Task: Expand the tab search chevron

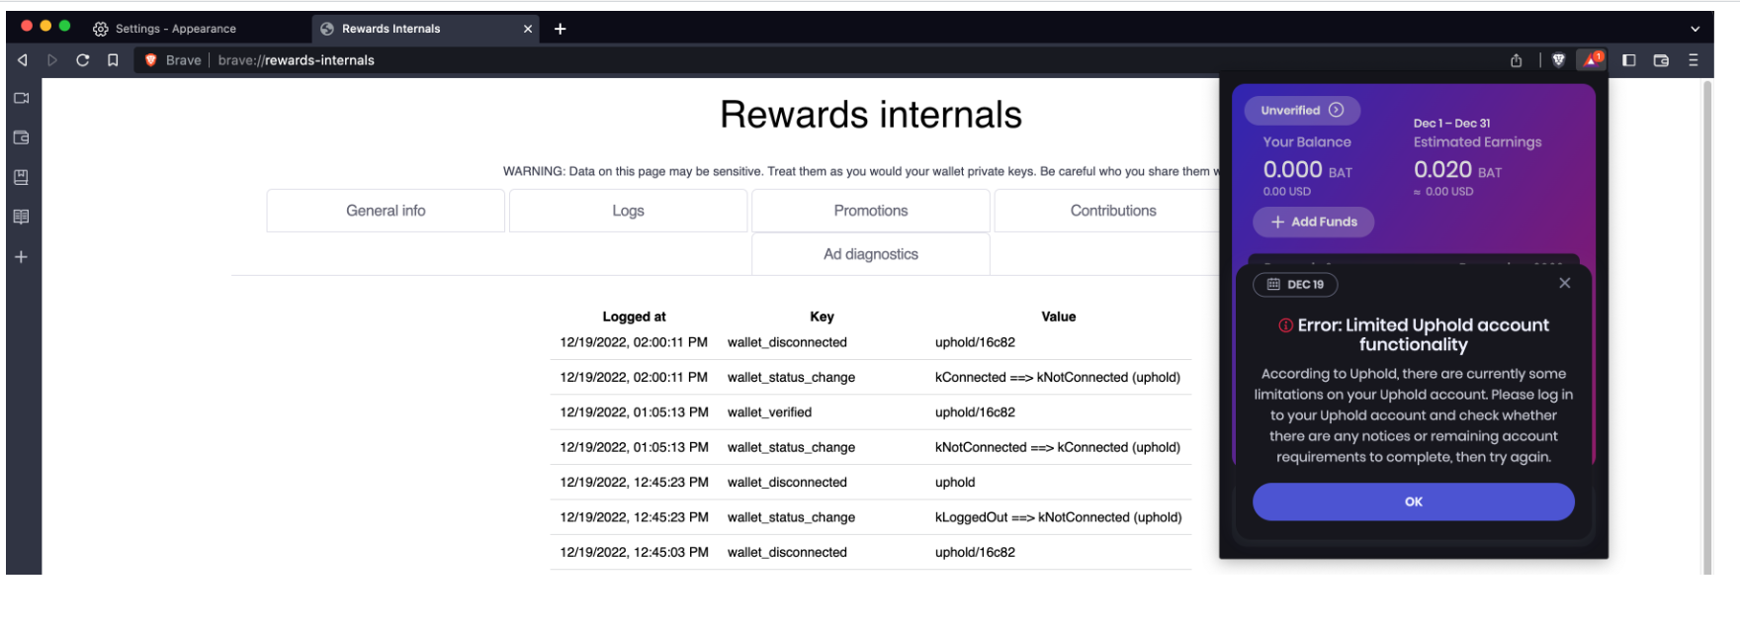Action: coord(1695,29)
